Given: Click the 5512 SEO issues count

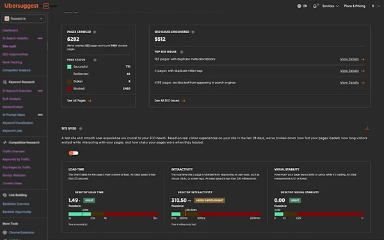Looking at the screenshot, I should 160,39.
